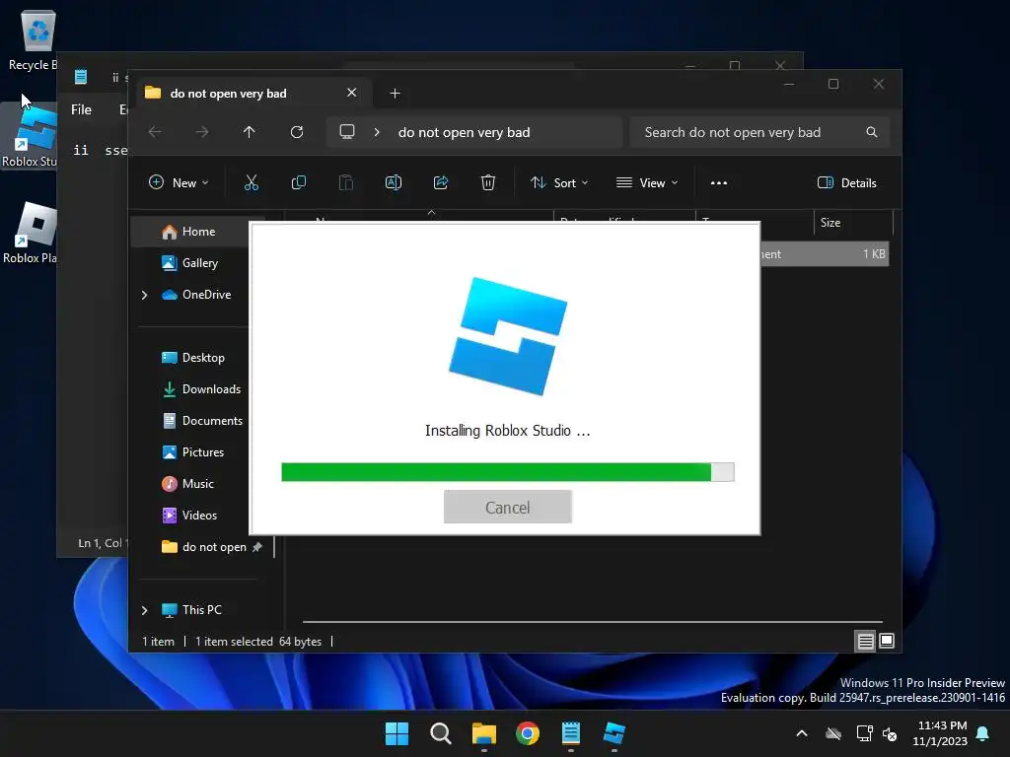Image resolution: width=1010 pixels, height=757 pixels.
Task: Switch to details list view button
Action: pyautogui.click(x=865, y=641)
